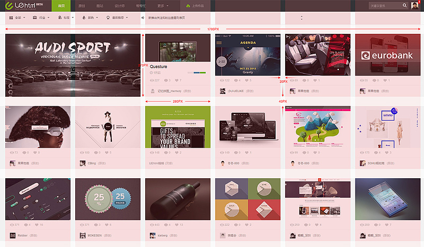The height and width of the screenshot is (247, 424).
Task: Expand the 更多 more menu
Action: [x=163, y=6]
